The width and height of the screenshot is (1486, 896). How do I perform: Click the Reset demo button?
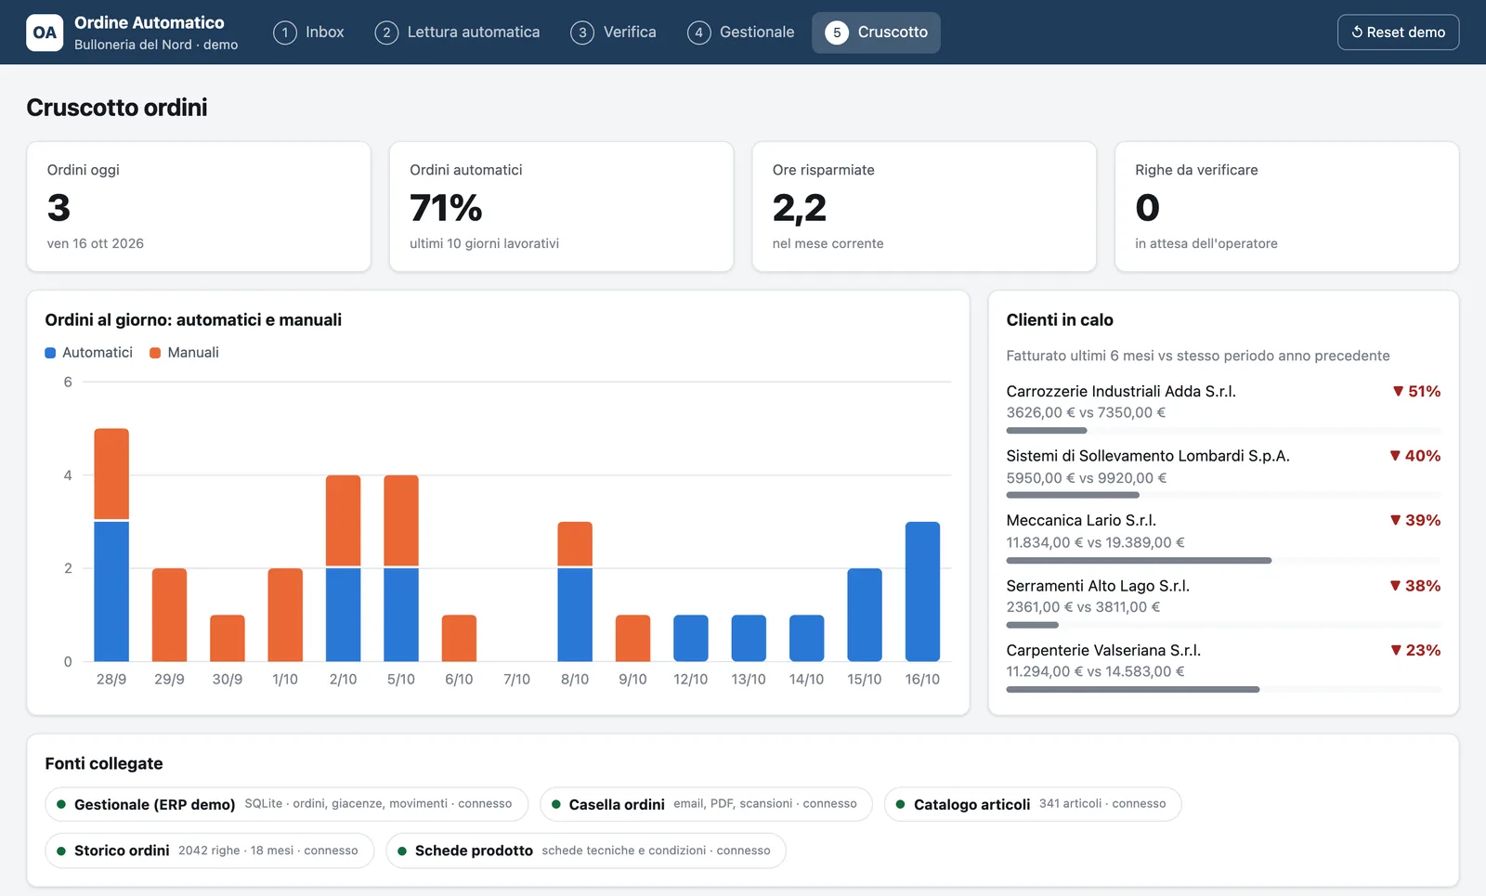1398,32
